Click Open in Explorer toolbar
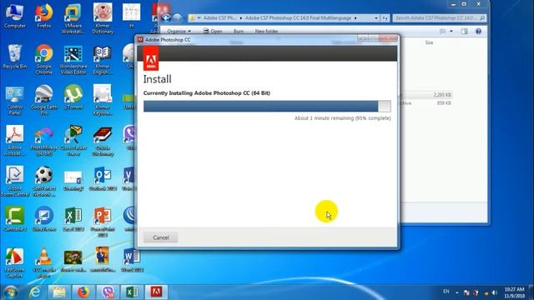Screen dimensions: 534x300 tap(213, 32)
